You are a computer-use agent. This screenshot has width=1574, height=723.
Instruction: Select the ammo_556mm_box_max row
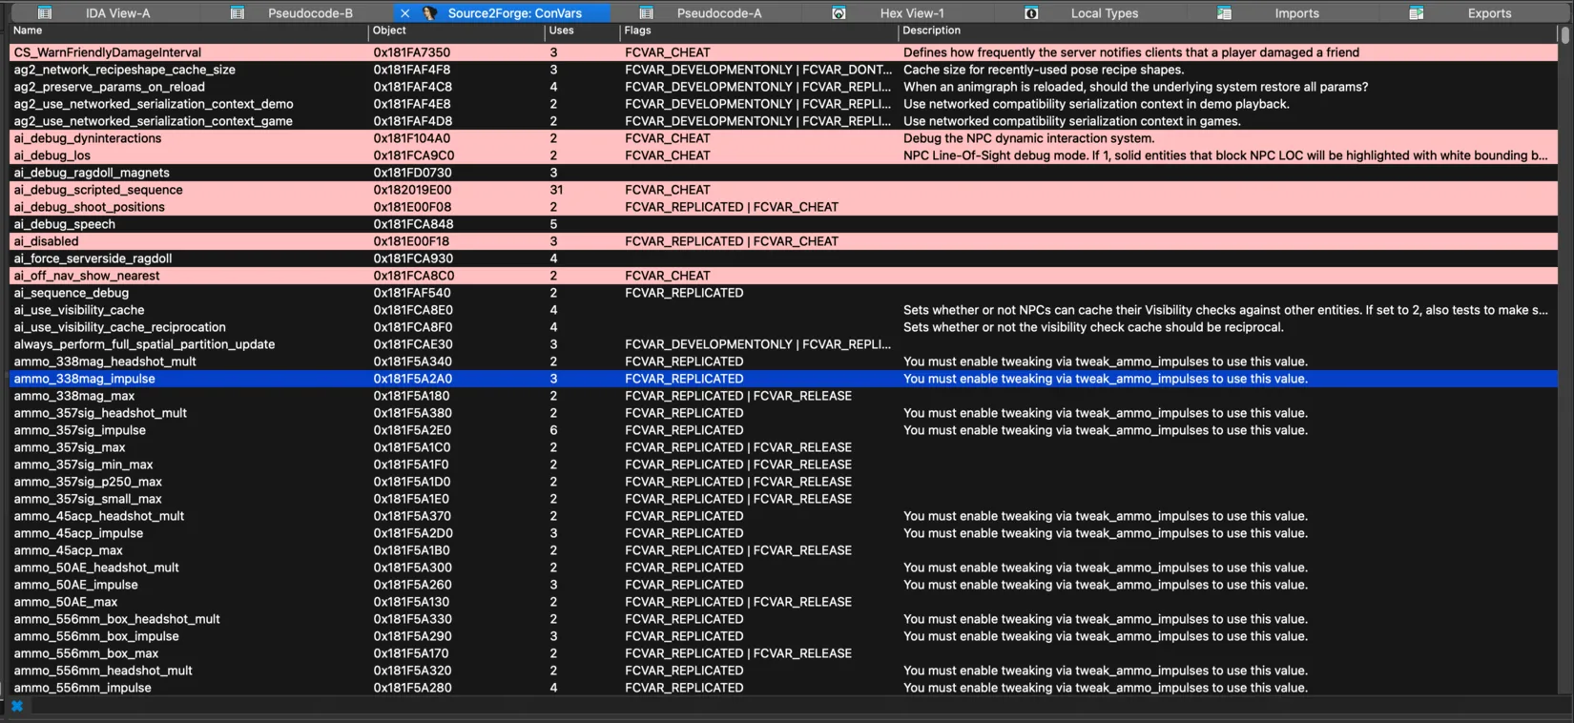click(x=783, y=653)
